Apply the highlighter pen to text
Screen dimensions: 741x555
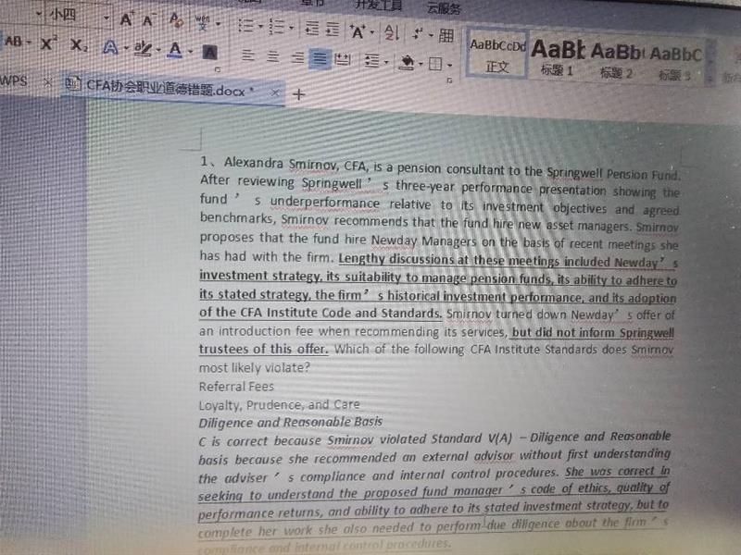(x=143, y=49)
